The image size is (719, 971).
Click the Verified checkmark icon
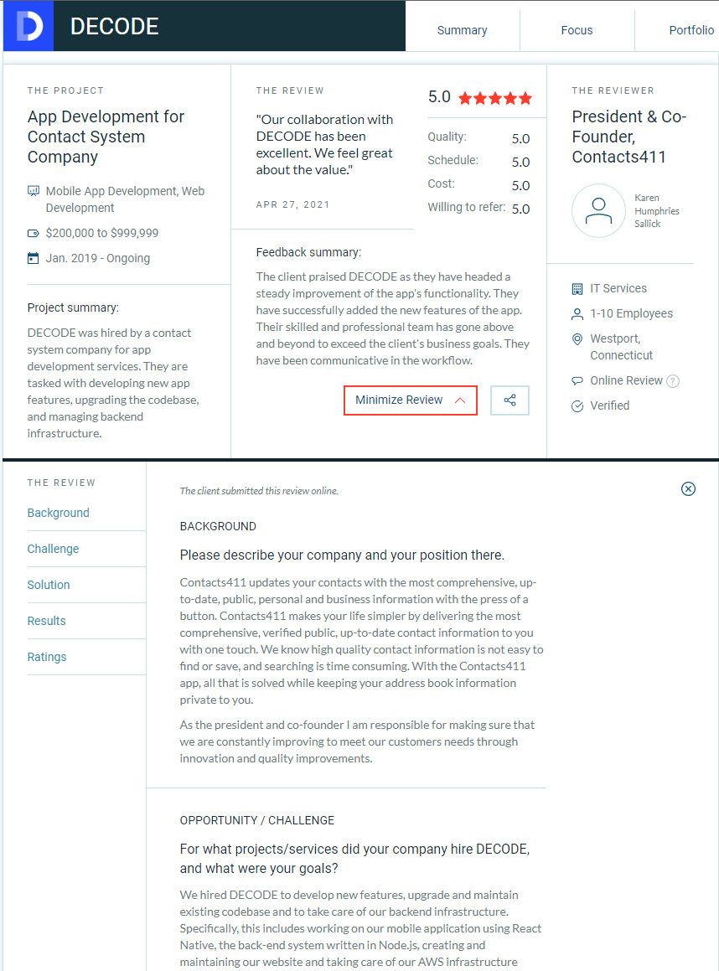(577, 405)
